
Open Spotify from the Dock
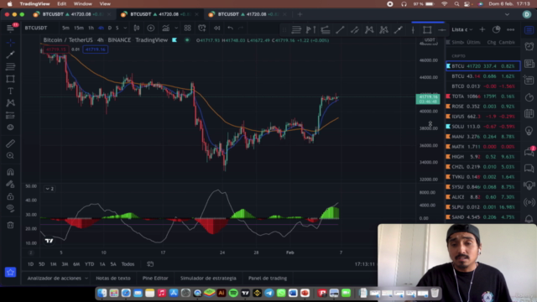pyautogui.click(x=233, y=293)
